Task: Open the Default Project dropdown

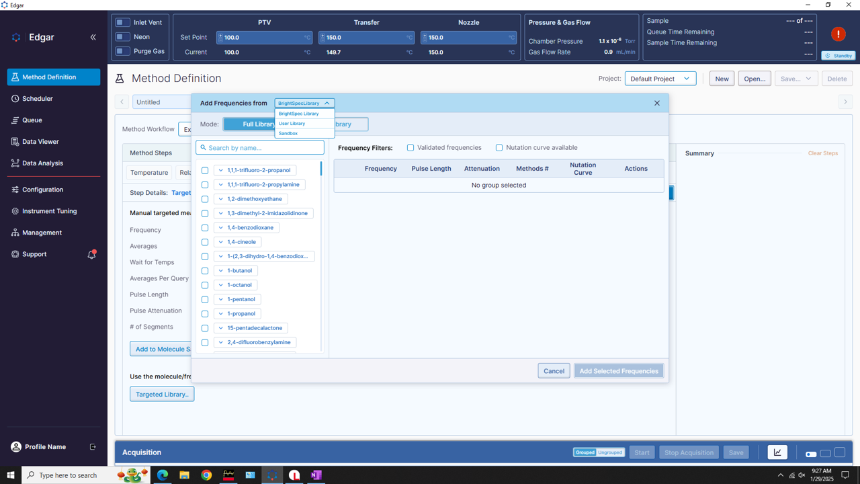Action: (x=660, y=79)
